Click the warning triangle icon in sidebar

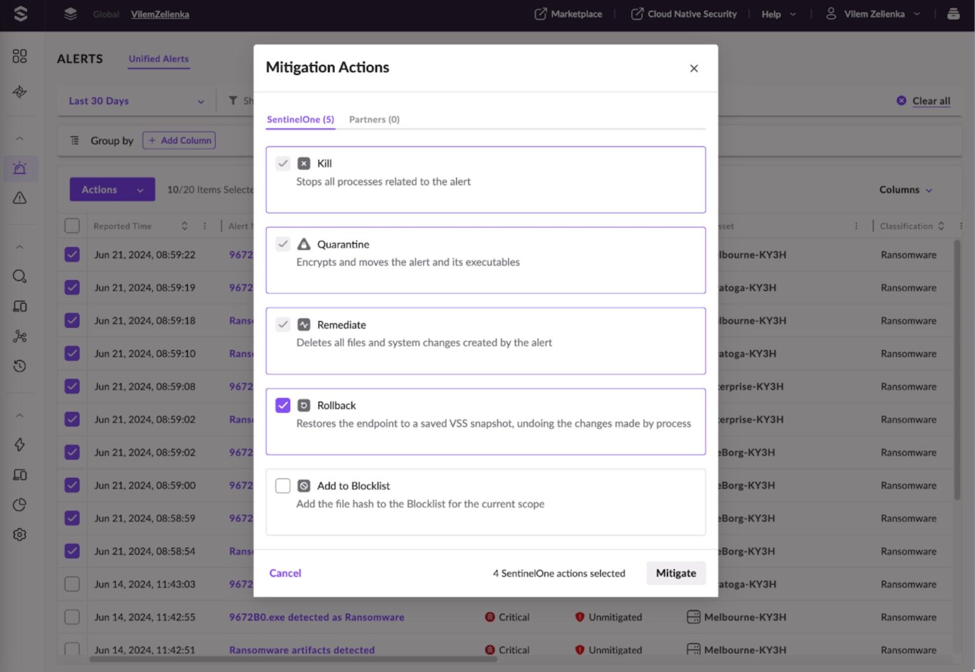(x=20, y=198)
